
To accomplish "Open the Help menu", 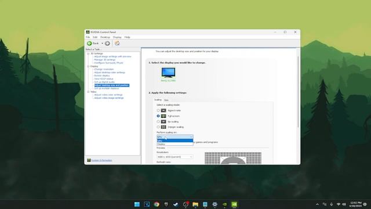I will click(128, 37).
